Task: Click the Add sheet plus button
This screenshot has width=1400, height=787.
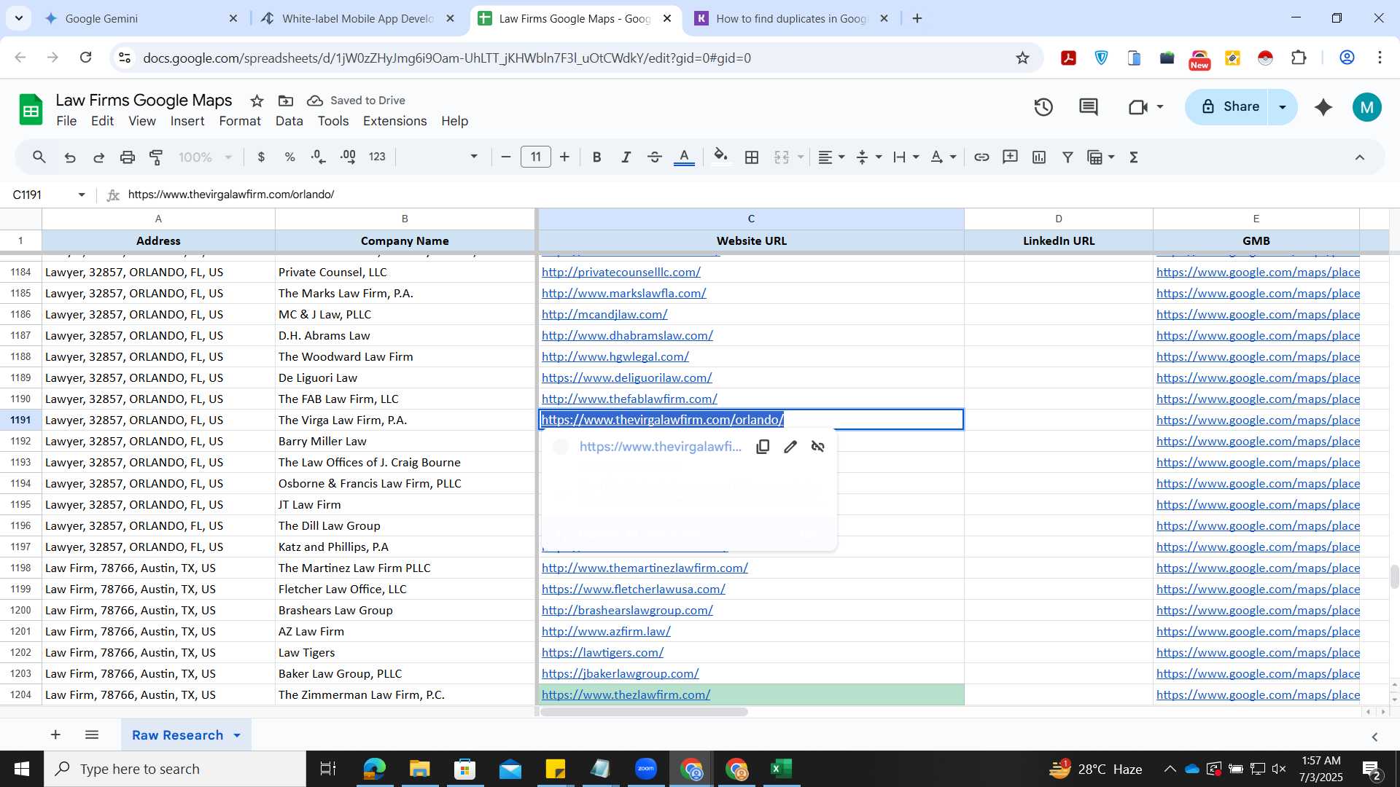Action: click(x=55, y=735)
